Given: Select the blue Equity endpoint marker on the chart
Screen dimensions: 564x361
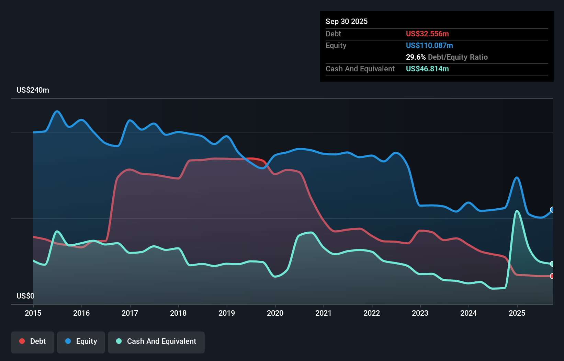Looking at the screenshot, I should click(552, 210).
